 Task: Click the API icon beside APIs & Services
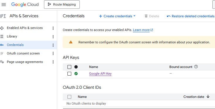tap(3, 16)
